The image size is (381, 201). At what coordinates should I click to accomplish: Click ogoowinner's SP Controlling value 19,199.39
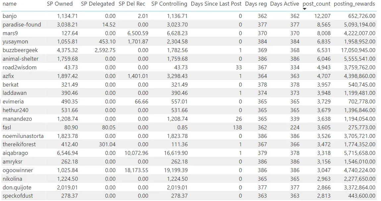point(176,170)
